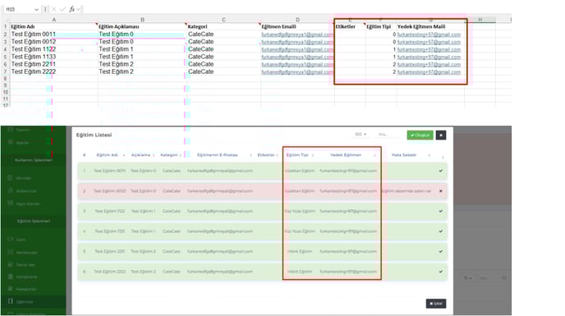The height and width of the screenshot is (316, 565).
Task: Open the Name Box dropdown showing H15
Action: [x=36, y=9]
